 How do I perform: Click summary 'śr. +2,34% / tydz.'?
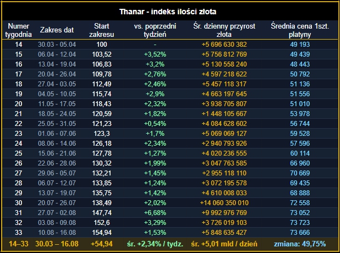[x=155, y=244]
